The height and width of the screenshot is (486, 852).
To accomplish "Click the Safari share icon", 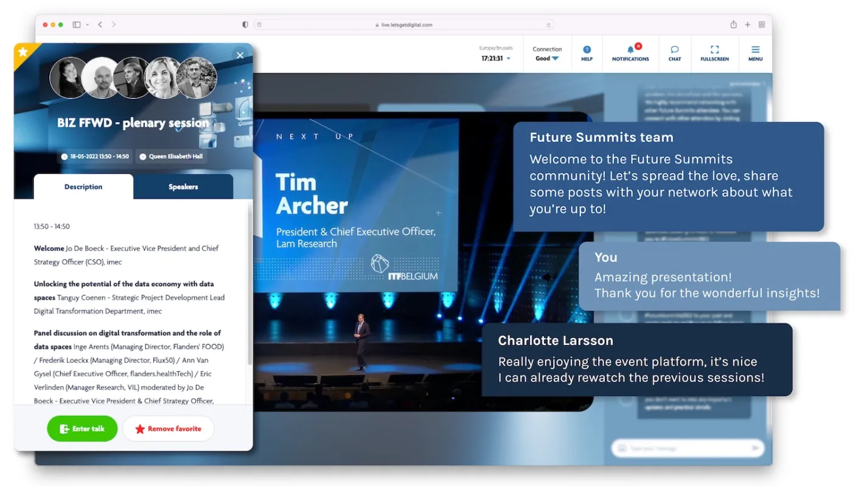I will [x=733, y=25].
